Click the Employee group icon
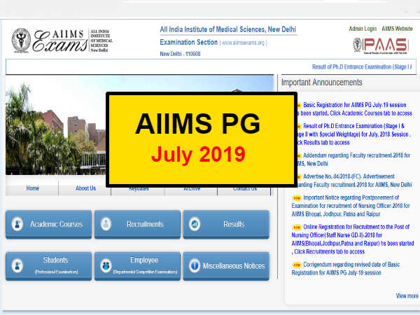The width and height of the screenshot is (420, 315). coord(106,266)
